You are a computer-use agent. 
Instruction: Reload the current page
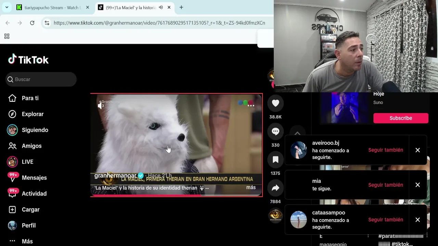click(32, 23)
